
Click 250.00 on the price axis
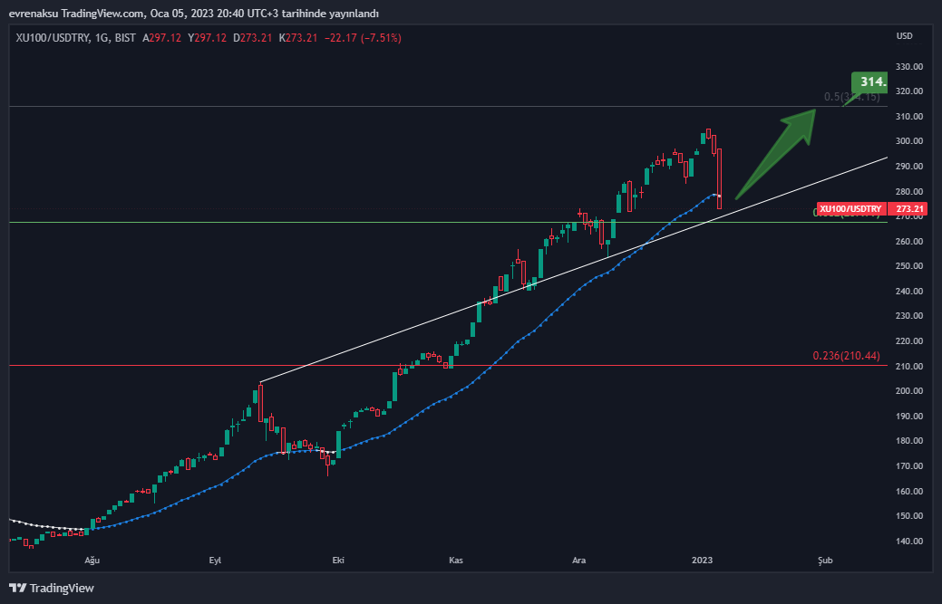coord(909,265)
